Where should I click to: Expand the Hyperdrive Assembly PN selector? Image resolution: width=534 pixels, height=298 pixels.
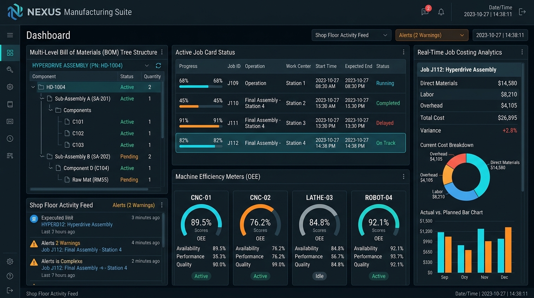[x=147, y=66]
